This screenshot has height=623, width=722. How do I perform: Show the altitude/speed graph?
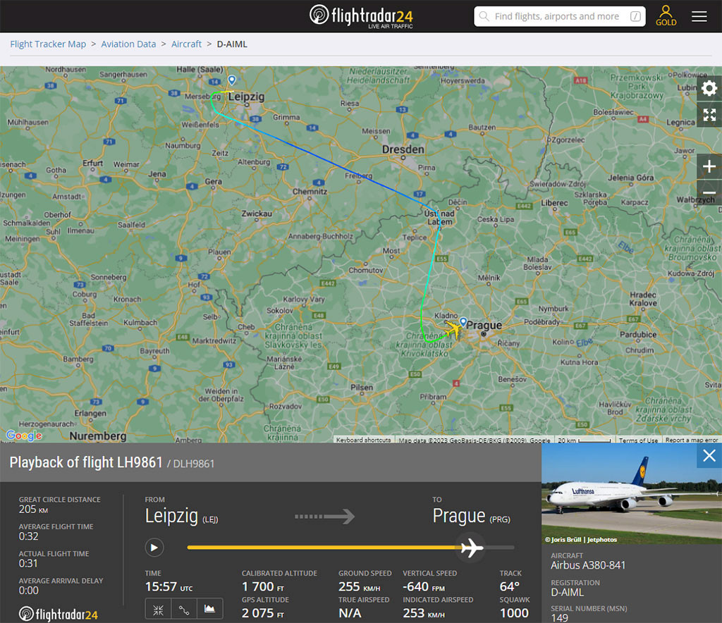(209, 609)
